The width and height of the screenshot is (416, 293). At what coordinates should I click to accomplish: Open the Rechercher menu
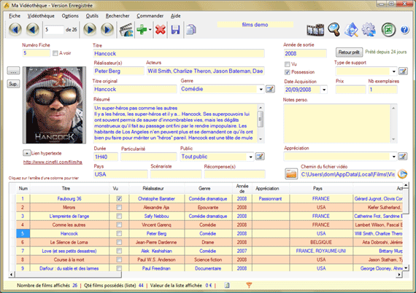(118, 16)
